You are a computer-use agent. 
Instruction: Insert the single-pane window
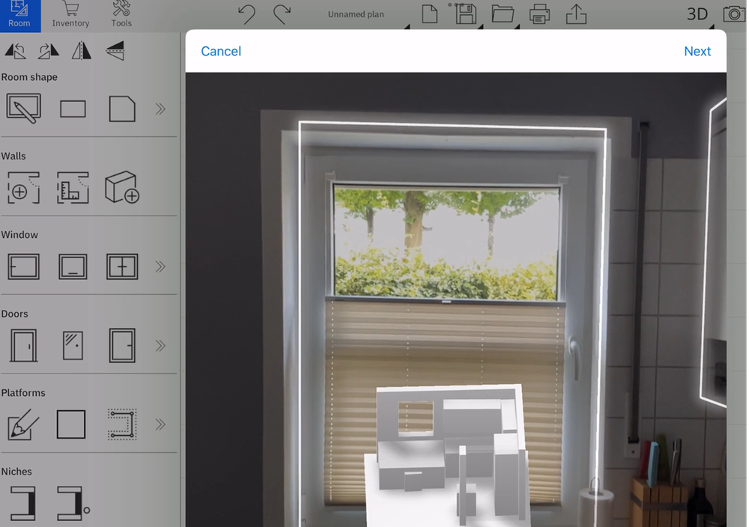(23, 266)
